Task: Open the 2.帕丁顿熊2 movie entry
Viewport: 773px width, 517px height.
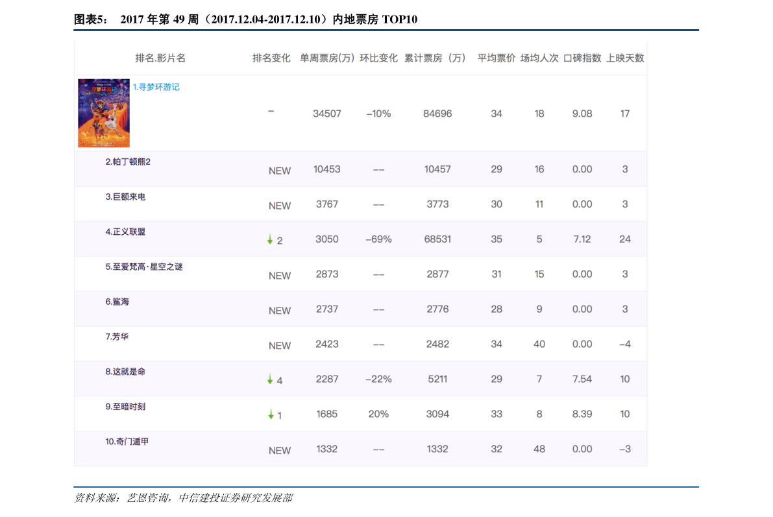Action: [x=128, y=162]
